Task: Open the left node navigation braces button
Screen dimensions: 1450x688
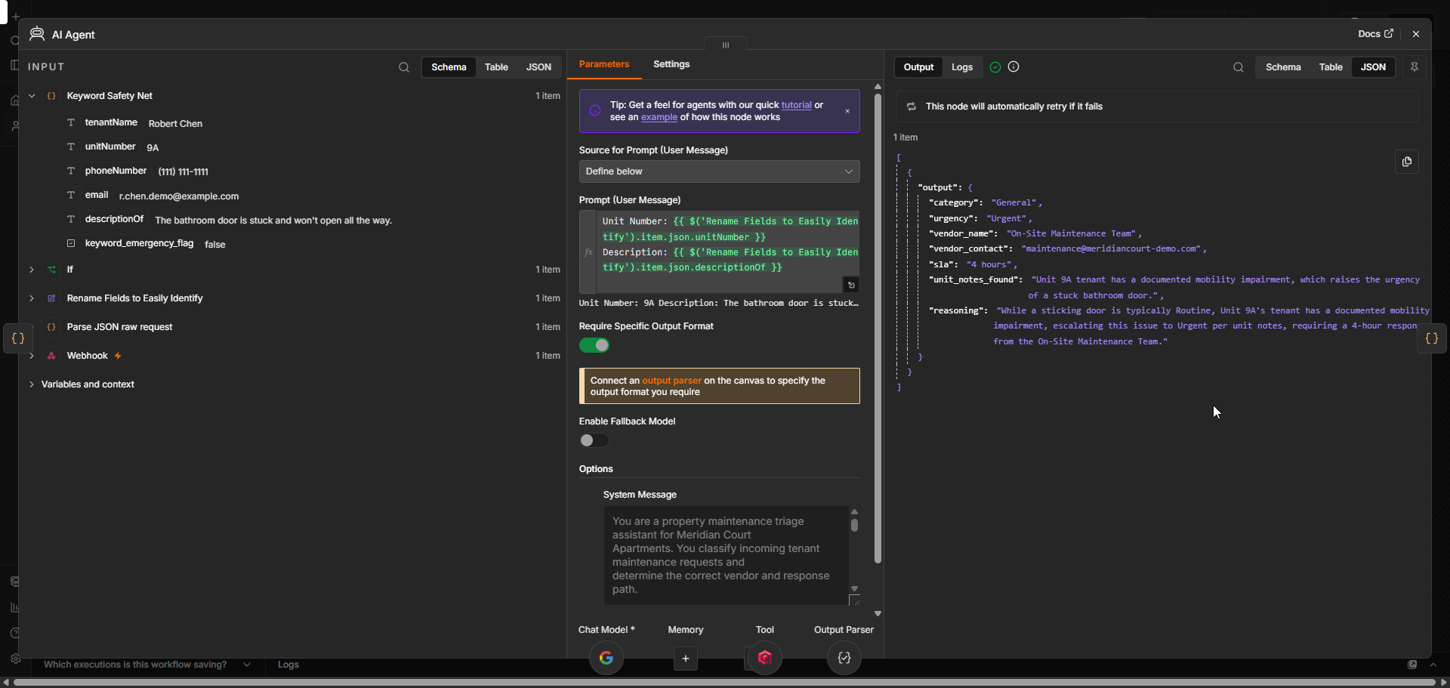Action: [x=18, y=338]
